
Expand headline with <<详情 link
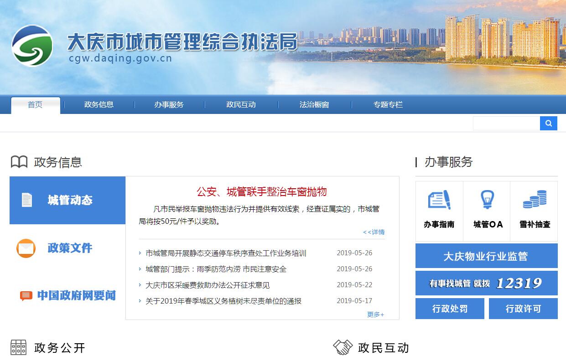374,232
